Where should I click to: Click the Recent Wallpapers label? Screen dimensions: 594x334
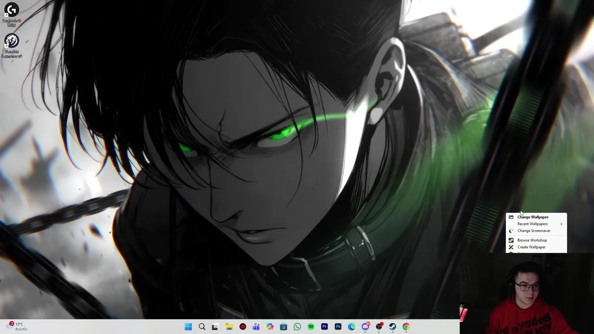point(532,224)
